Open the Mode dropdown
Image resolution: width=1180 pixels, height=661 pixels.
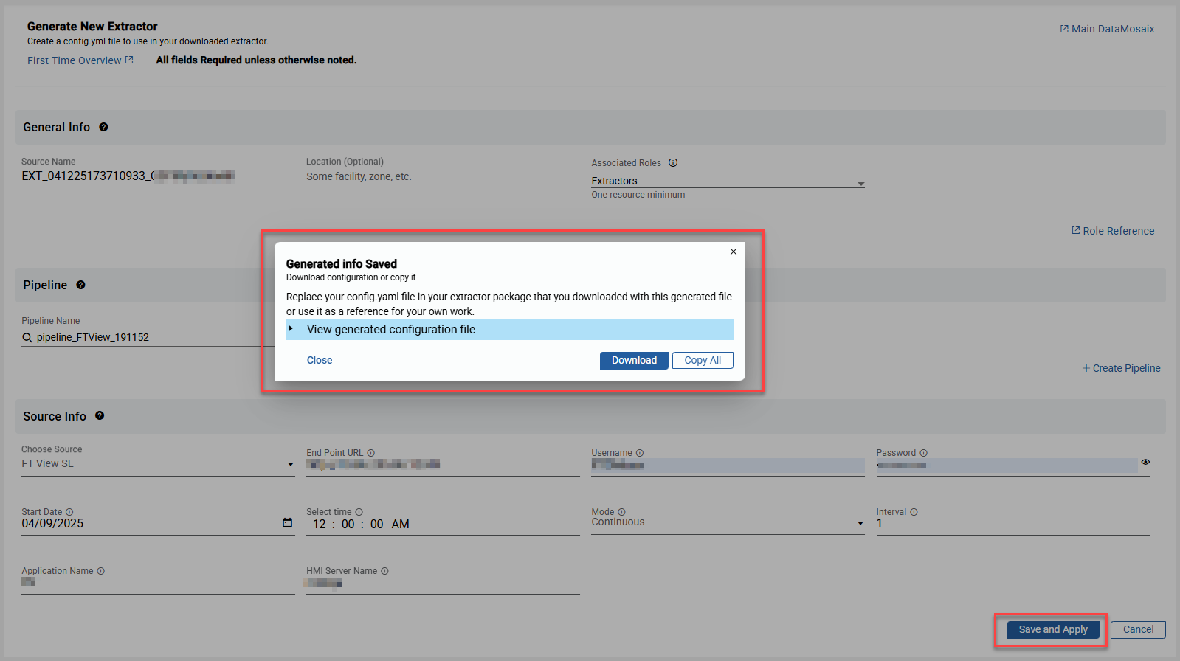860,523
